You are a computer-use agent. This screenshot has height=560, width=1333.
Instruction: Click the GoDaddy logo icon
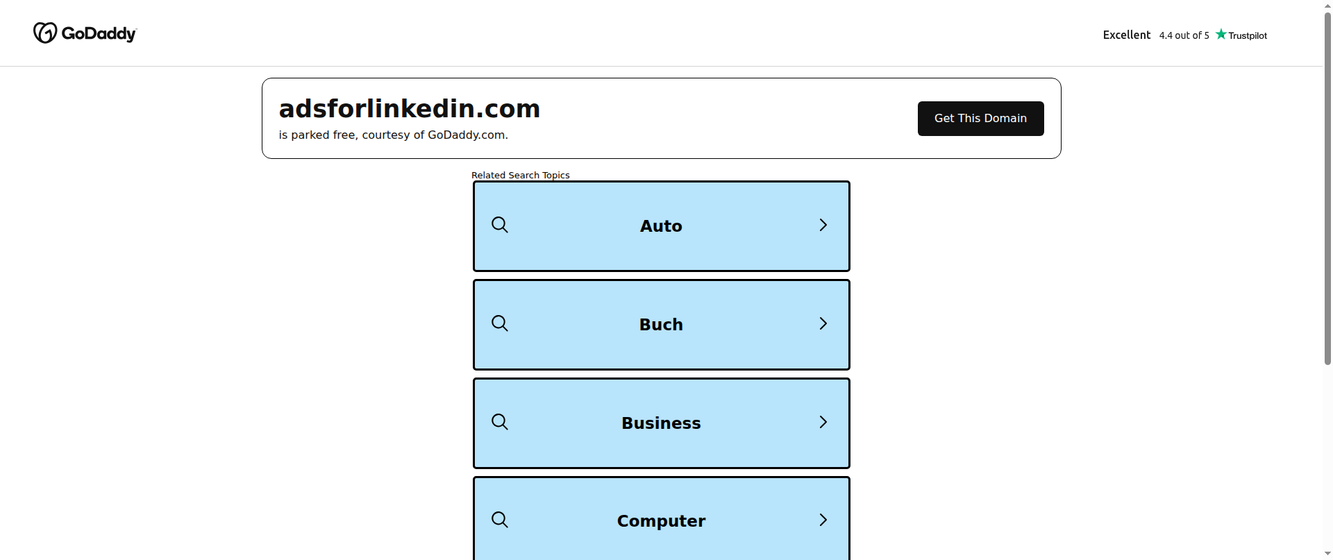click(45, 33)
